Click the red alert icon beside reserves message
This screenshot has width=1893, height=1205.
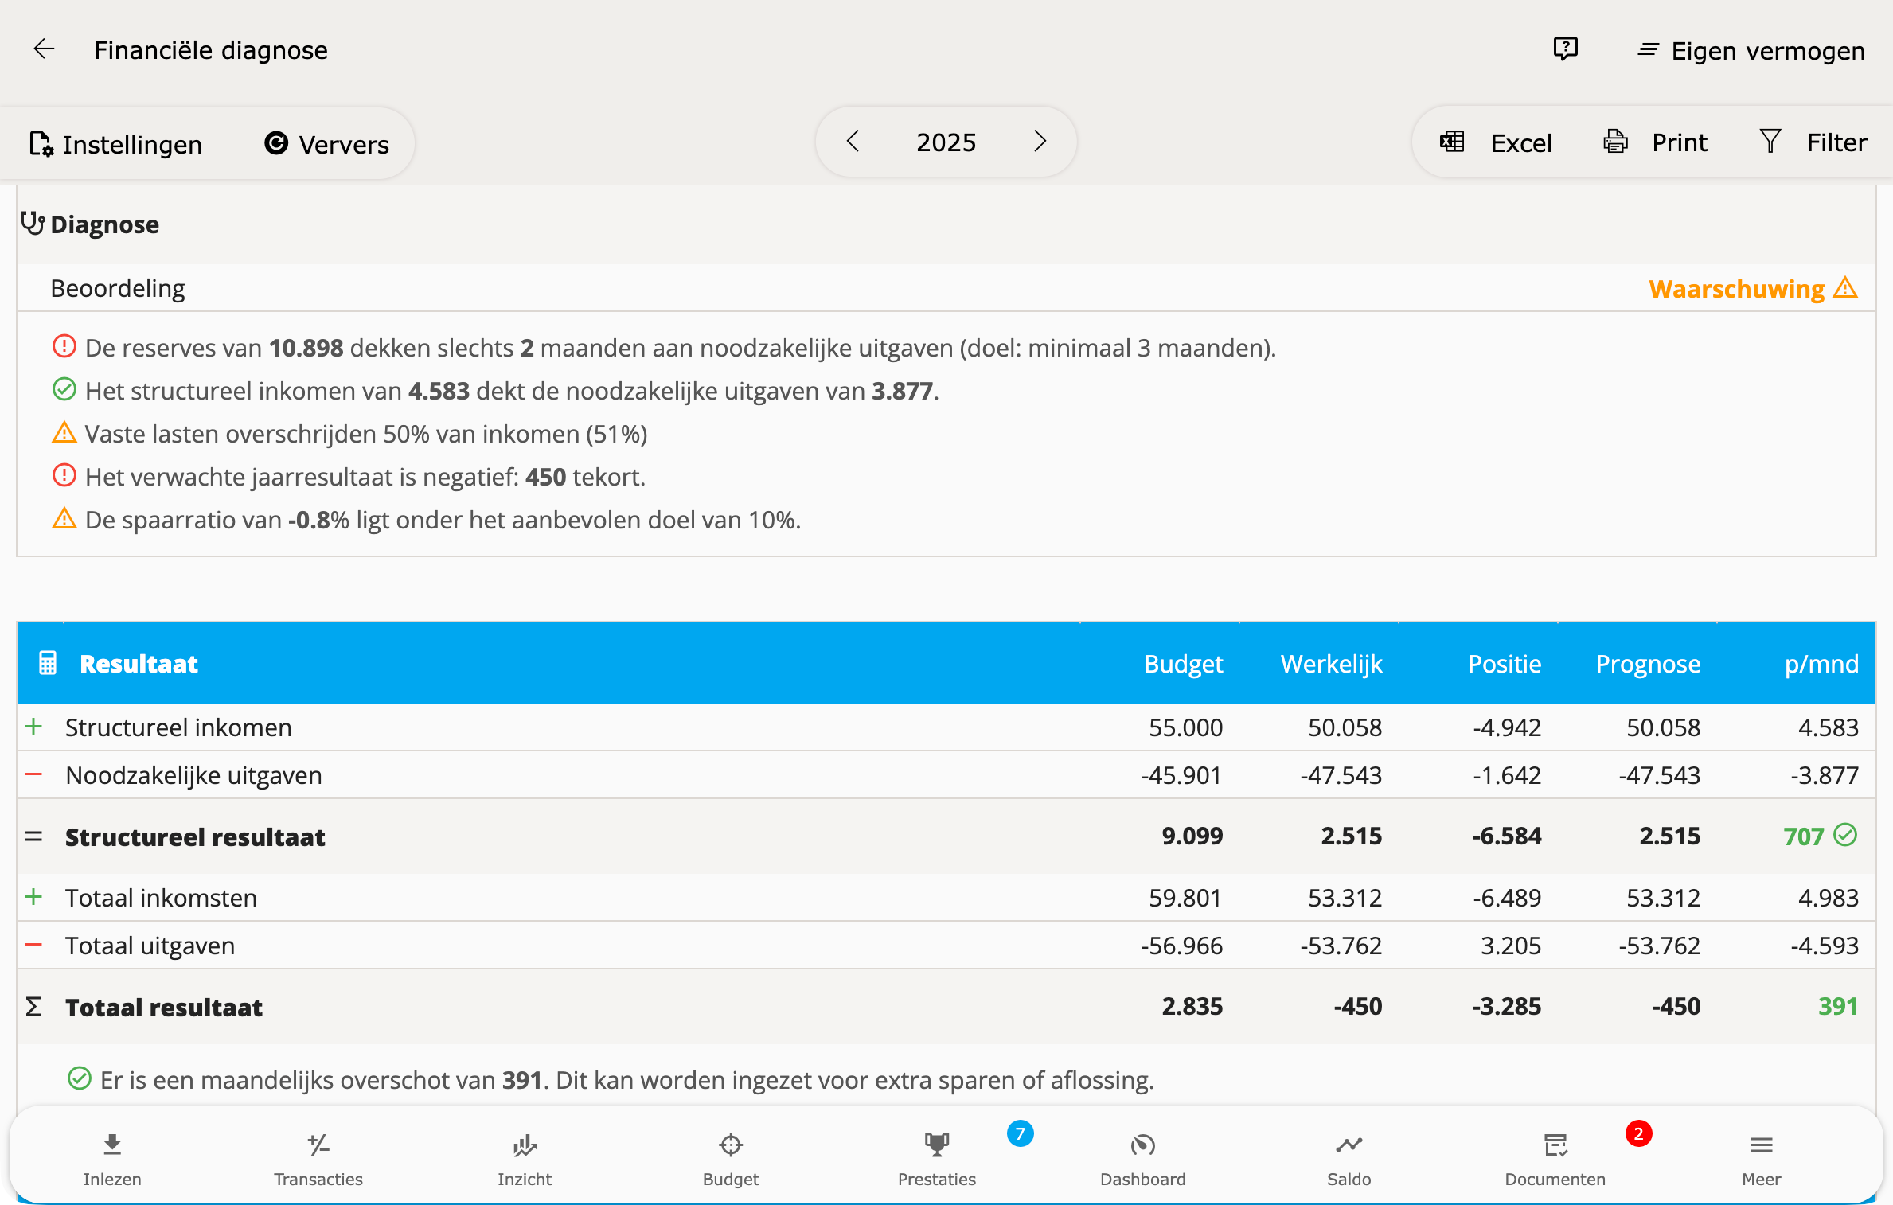(x=64, y=347)
